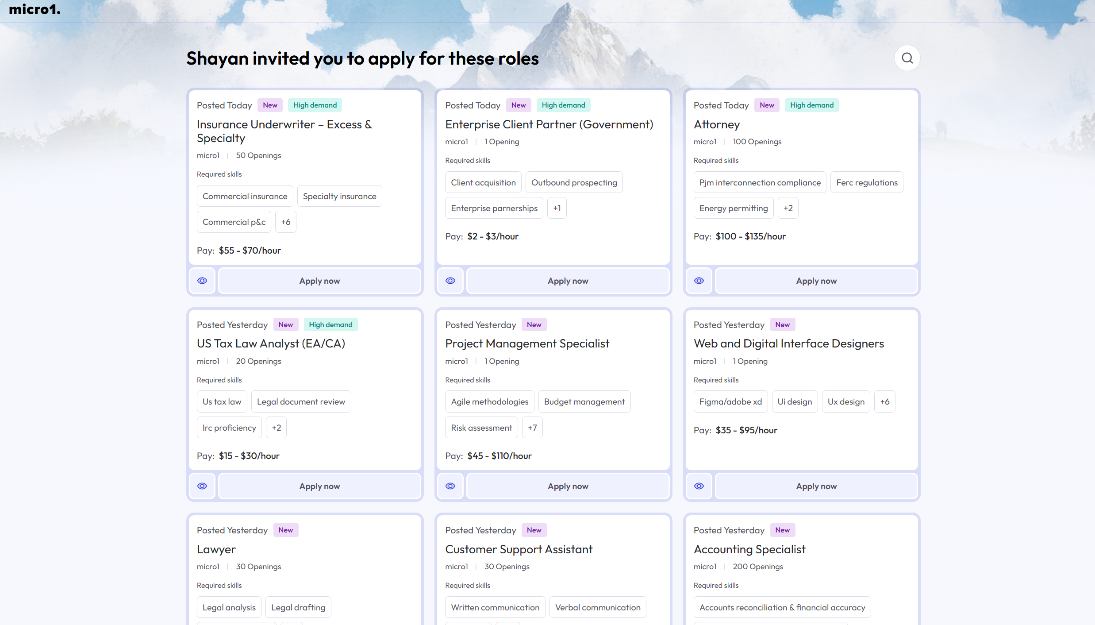Open the US Tax Law Analyst (EA/CA) title
Viewport: 1095px width, 625px height.
pos(271,343)
